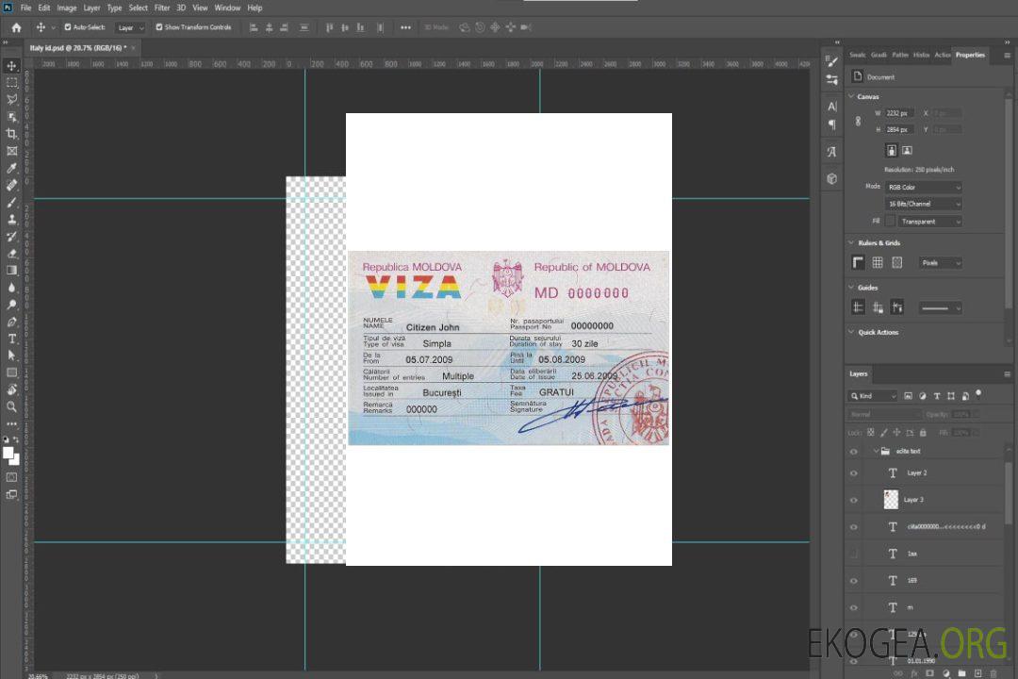This screenshot has width=1018, height=679.
Task: Click the canvas Fill color swatch
Action: click(x=890, y=222)
